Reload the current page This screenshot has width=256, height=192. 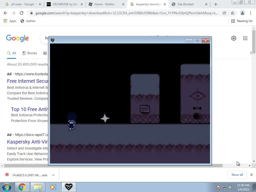tap(21, 13)
